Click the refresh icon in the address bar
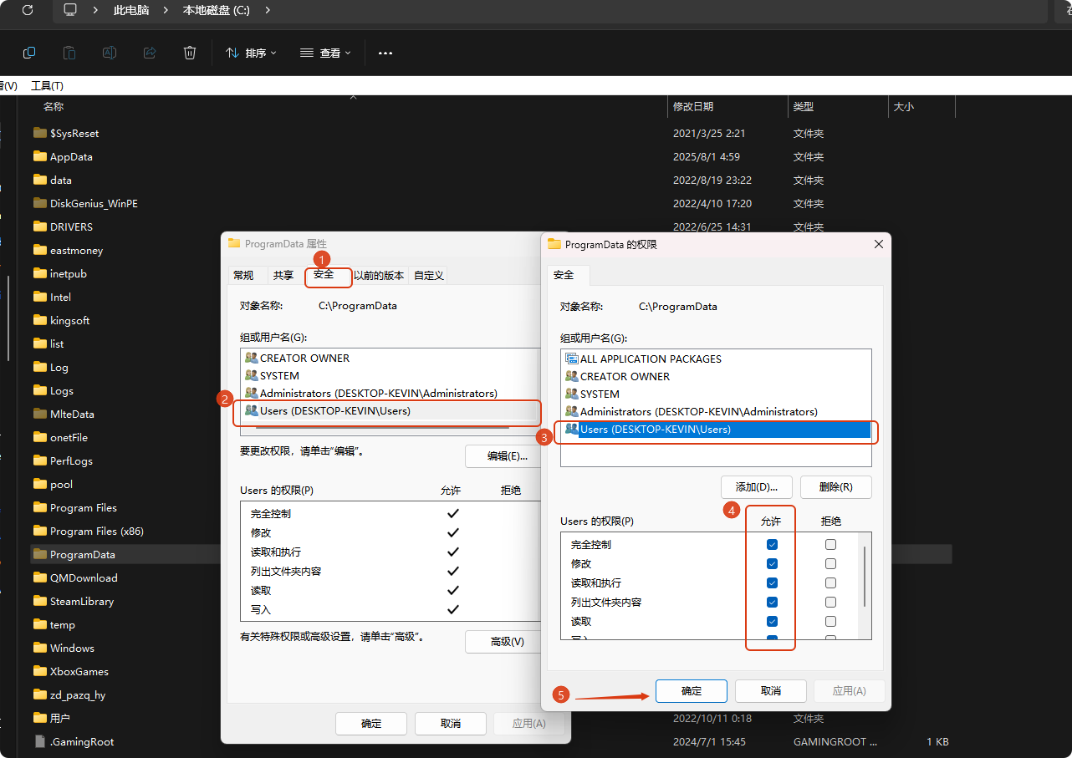 [28, 11]
